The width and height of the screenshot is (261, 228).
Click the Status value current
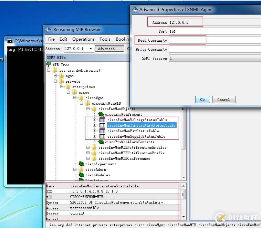pos(77,213)
